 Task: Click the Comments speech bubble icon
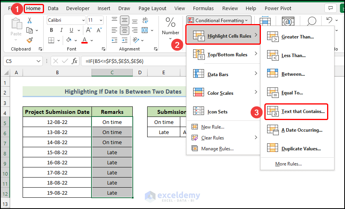click(330, 8)
